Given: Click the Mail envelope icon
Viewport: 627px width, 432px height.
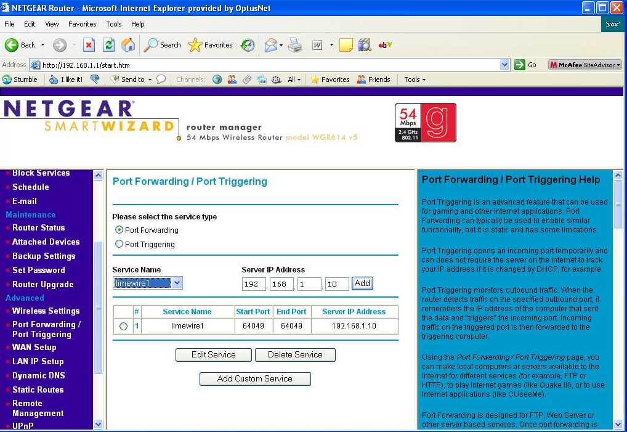Looking at the screenshot, I should (271, 45).
